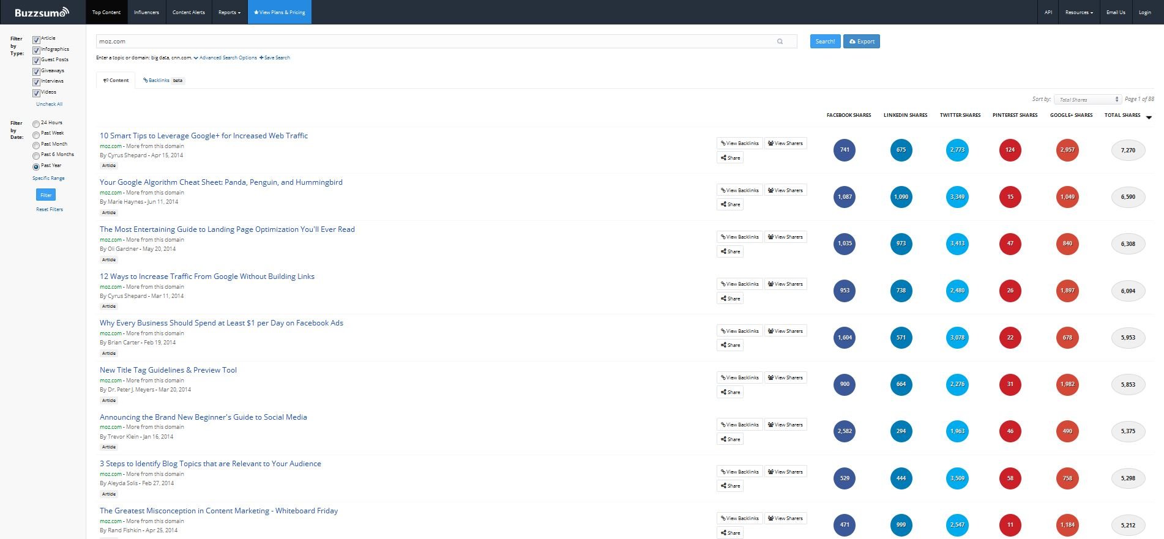Screen dimensions: 1164x539
Task: Click Google+ shares circle showing 1,982
Action: tap(1068, 384)
